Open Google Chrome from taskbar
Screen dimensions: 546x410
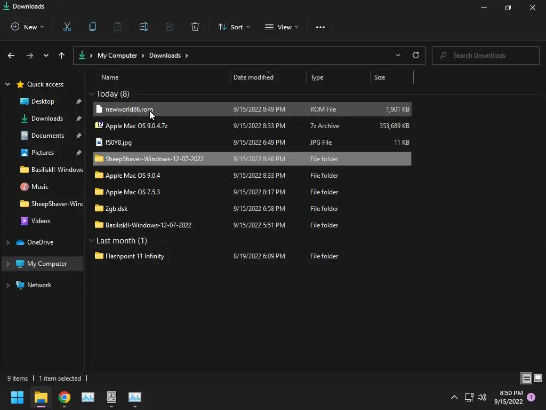[x=65, y=397]
